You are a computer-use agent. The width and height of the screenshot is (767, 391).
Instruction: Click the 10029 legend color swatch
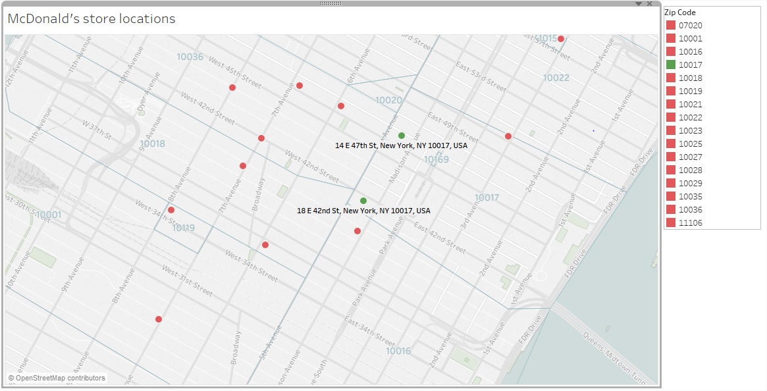tap(671, 183)
